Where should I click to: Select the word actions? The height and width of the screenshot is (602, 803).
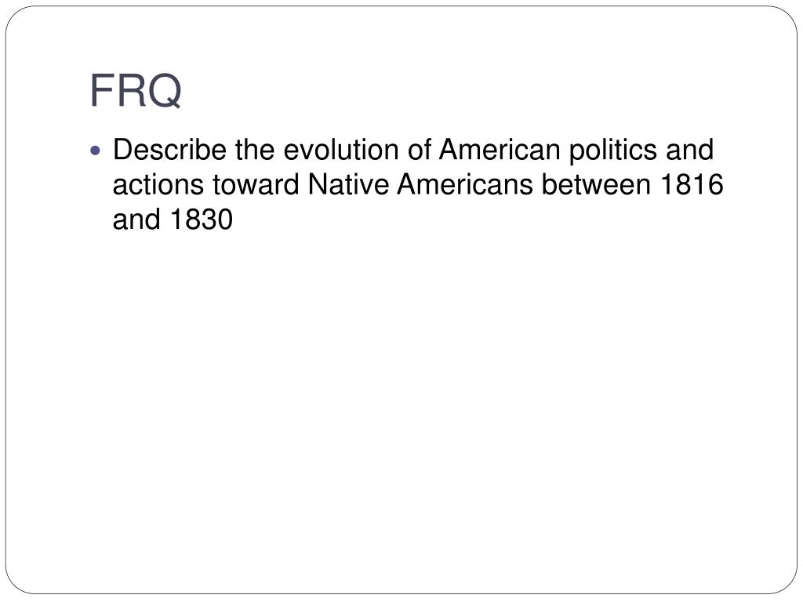click(x=158, y=185)
